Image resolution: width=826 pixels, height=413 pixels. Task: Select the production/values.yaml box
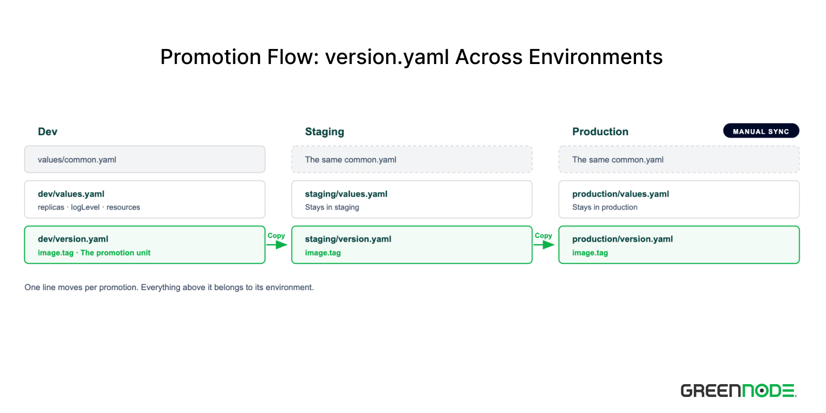pos(679,199)
